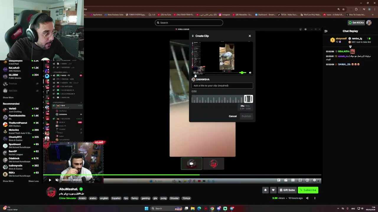Open GLLEEM followed channel
Viewport: 378px width, 212px height.
click(21, 76)
